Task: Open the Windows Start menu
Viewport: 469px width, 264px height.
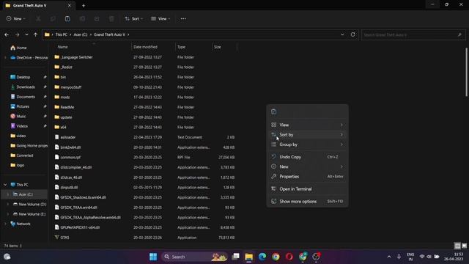Action: (153, 257)
